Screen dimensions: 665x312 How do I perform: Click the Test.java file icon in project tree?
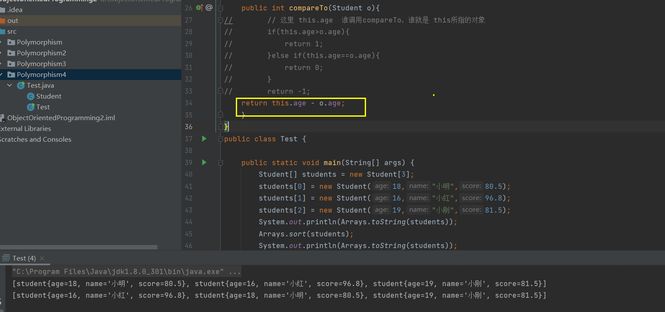pos(21,86)
